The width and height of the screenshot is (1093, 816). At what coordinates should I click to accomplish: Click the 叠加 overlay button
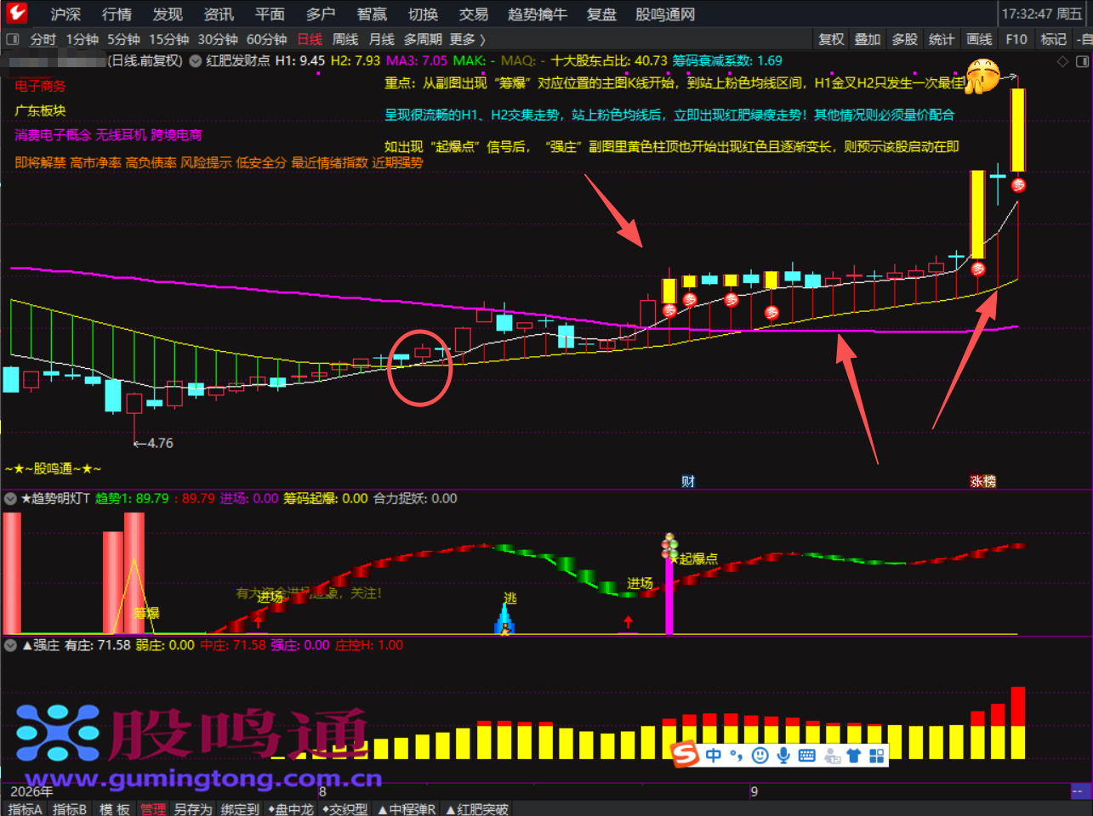868,39
